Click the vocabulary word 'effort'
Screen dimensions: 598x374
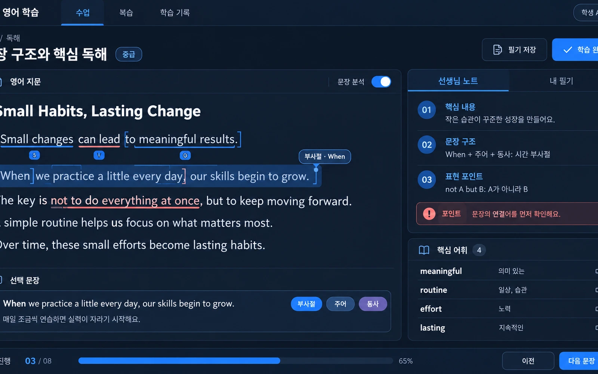431,309
